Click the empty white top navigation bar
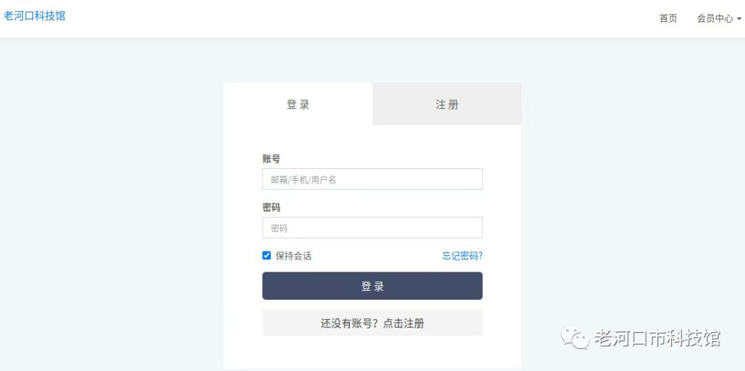Image resolution: width=745 pixels, height=371 pixels. pyautogui.click(x=345, y=19)
